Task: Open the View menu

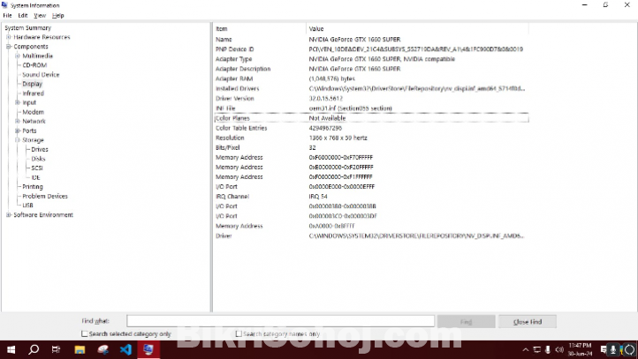Action: pos(40,15)
